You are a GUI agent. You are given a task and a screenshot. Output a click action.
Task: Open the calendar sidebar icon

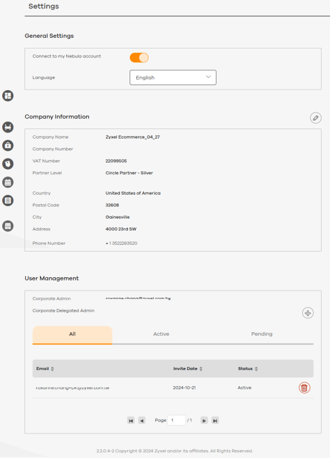pos(8,183)
